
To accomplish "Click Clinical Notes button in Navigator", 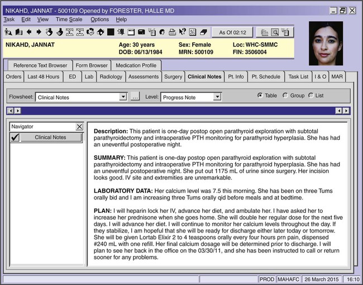I will click(50, 137).
